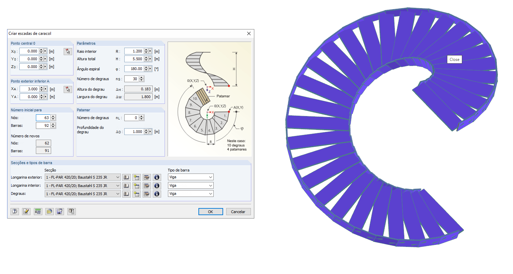This screenshot has width=513, height=274.
Task: Open the arrow menu beside Profundidade do degrau
Action: 150,132
